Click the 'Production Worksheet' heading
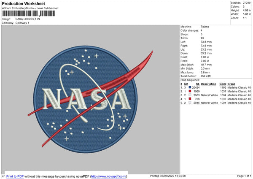This screenshot has height=179, width=253. pyautogui.click(x=23, y=3)
